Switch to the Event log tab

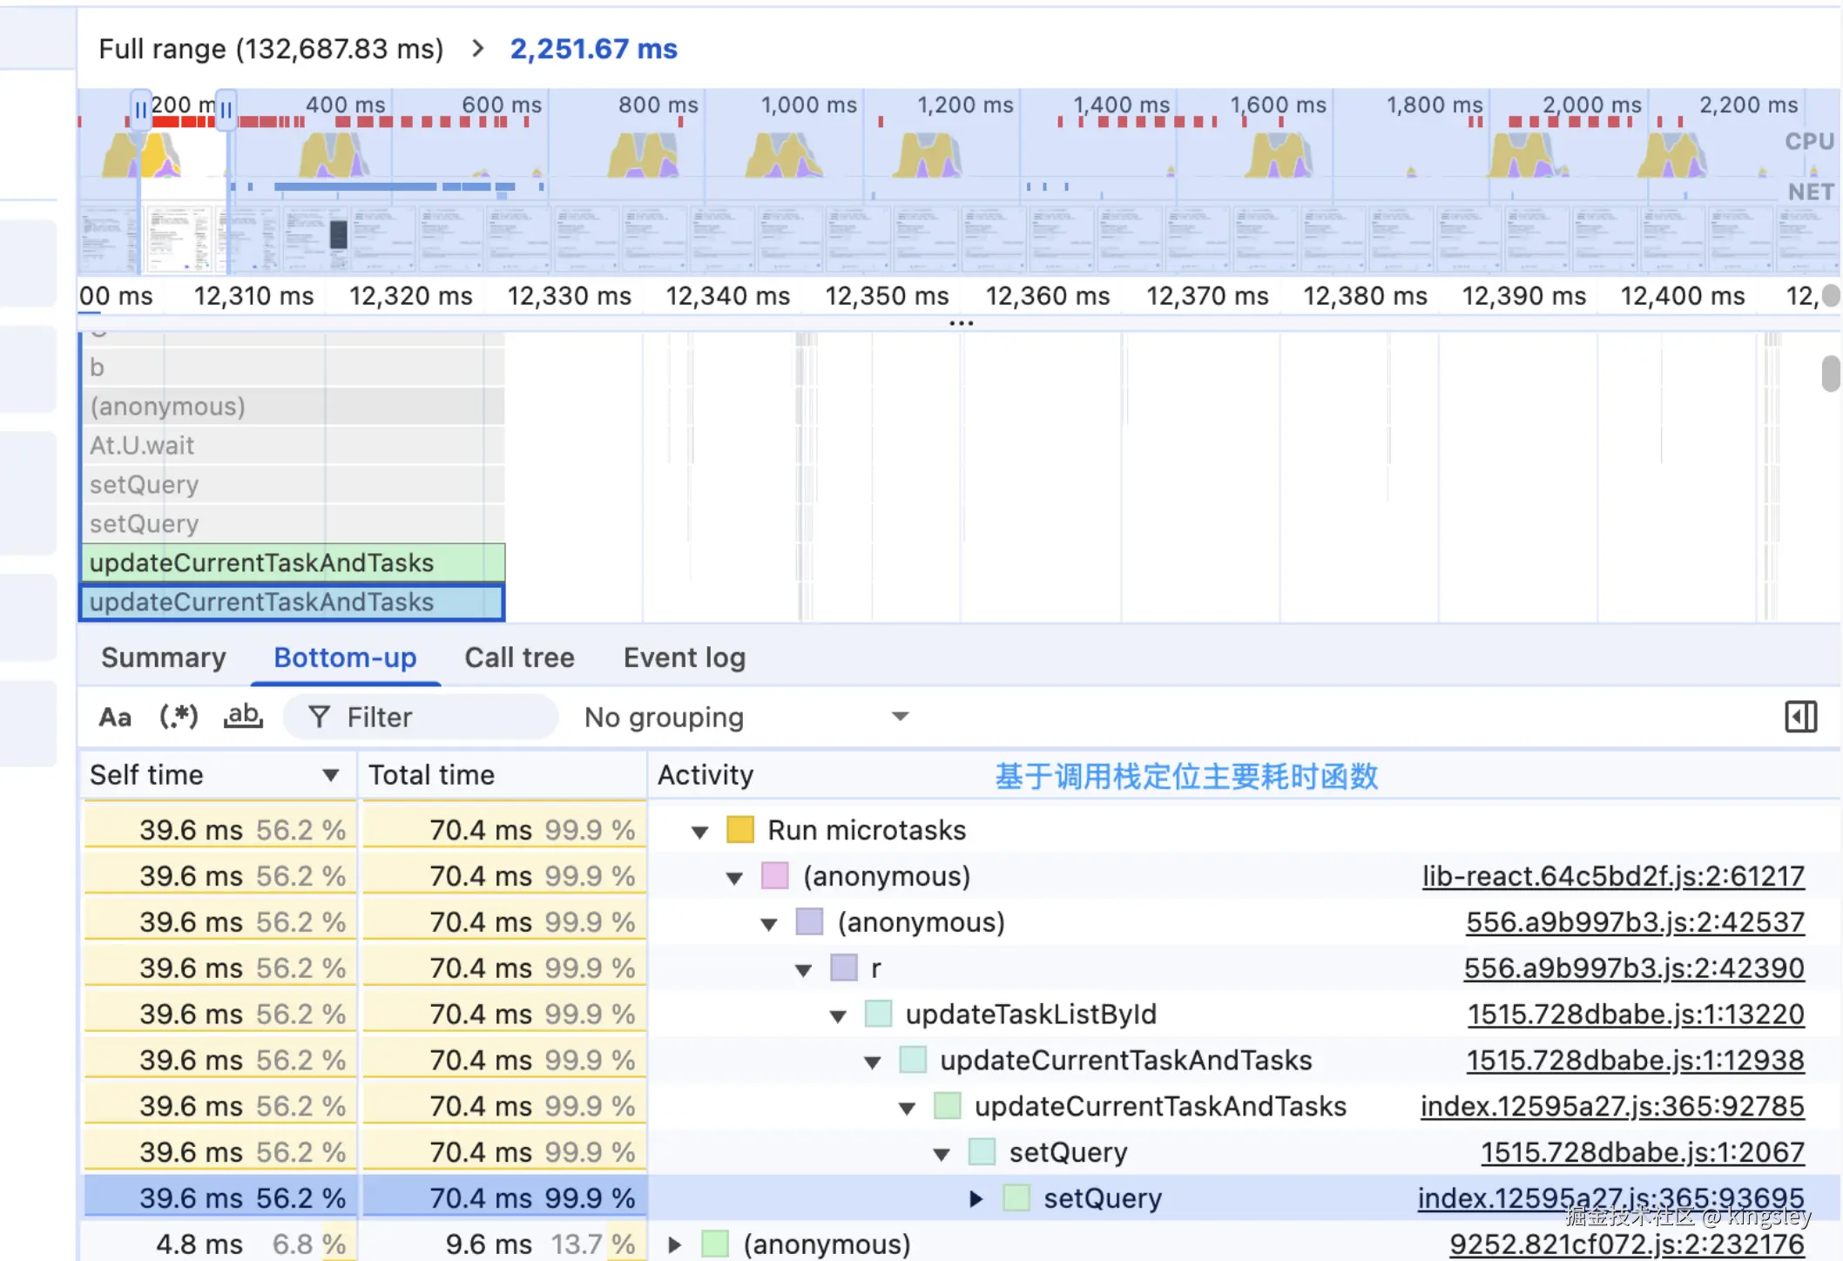(684, 657)
